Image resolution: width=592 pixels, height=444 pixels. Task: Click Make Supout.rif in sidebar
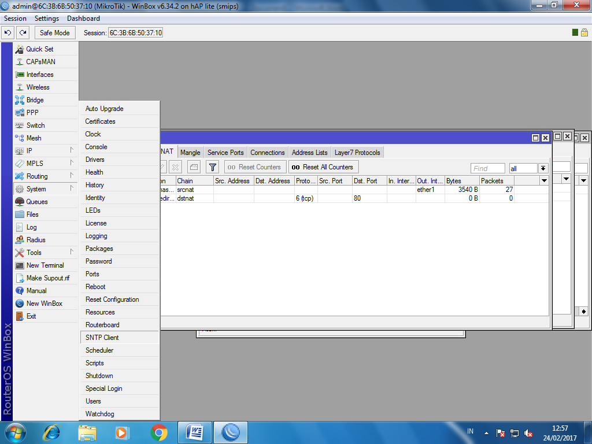(46, 278)
